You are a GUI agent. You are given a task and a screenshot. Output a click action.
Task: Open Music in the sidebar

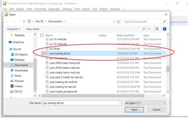(x=16, y=76)
